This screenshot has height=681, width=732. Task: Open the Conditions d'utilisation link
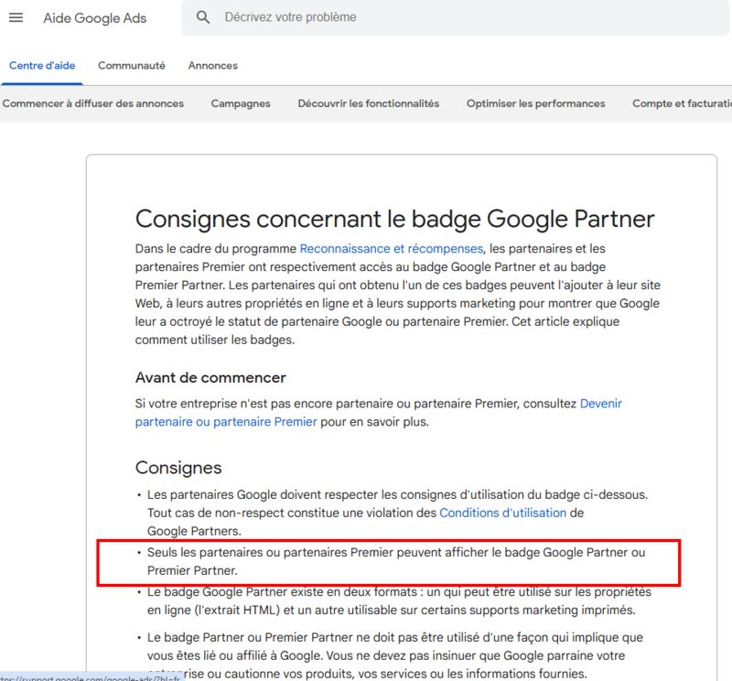pos(502,513)
